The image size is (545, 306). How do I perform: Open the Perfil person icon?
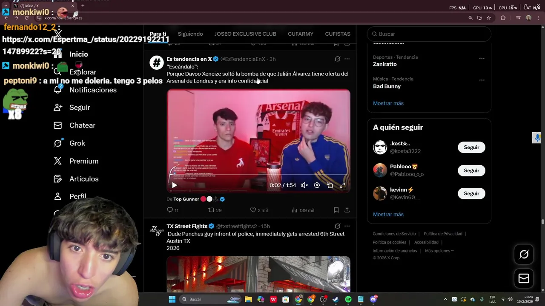click(x=58, y=196)
